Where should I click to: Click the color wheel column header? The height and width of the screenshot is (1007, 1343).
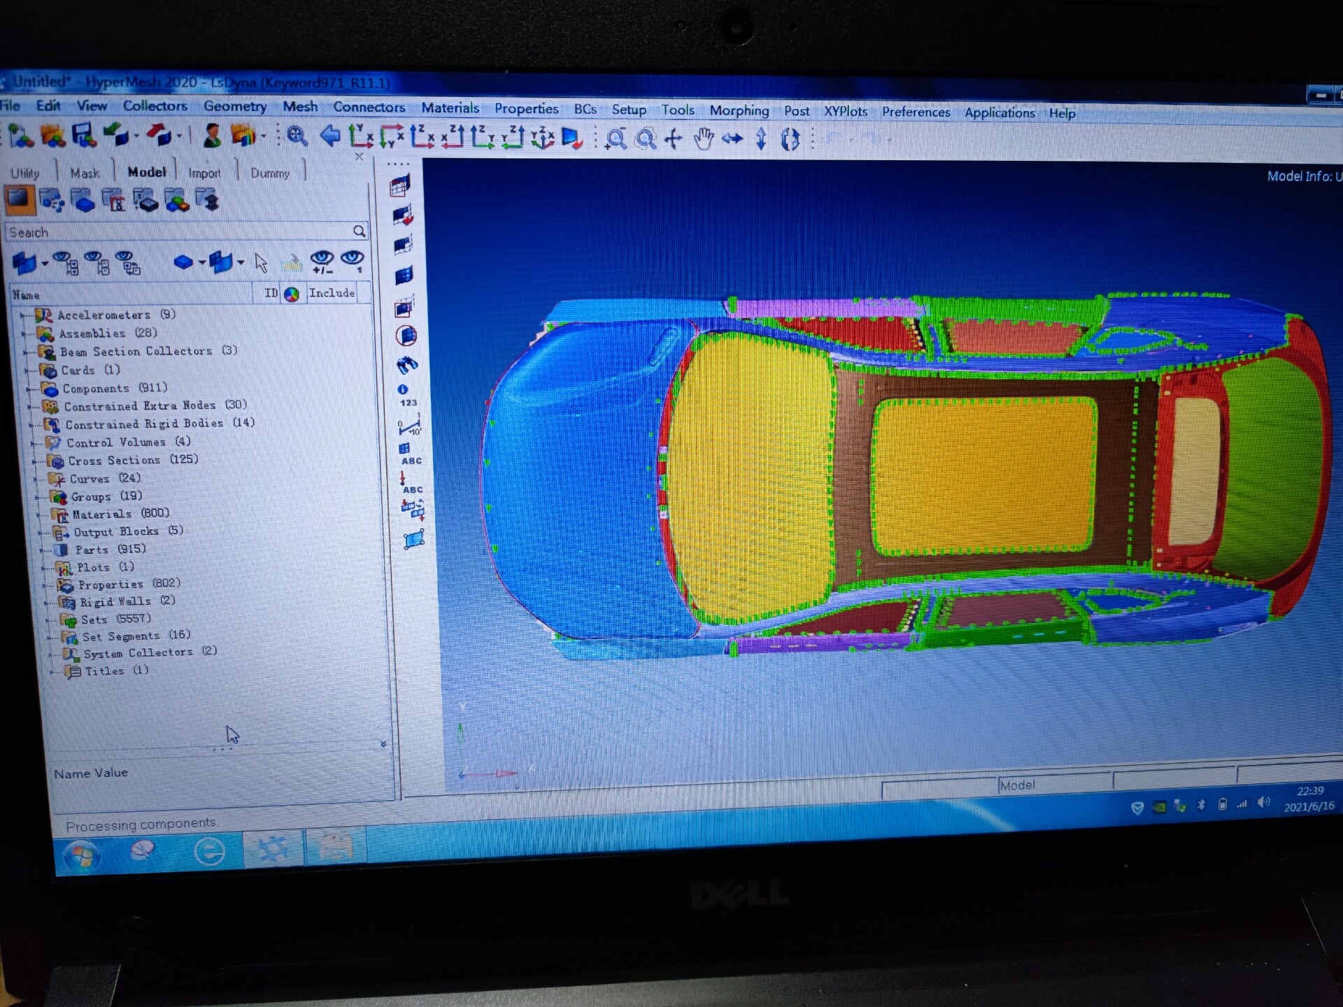292,294
